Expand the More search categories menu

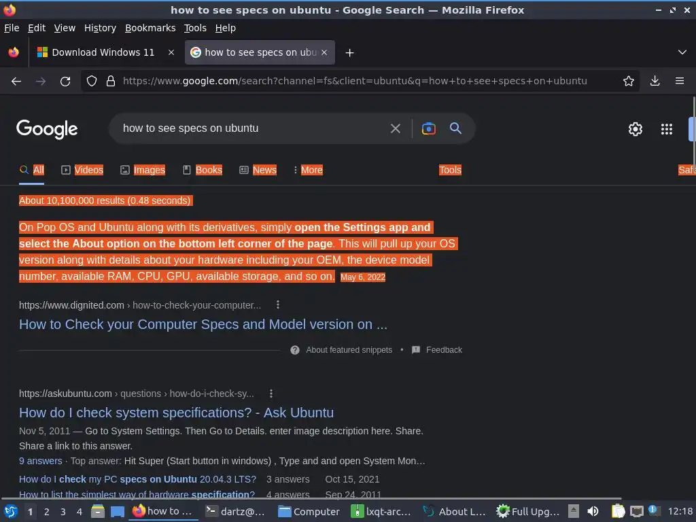[308, 170]
